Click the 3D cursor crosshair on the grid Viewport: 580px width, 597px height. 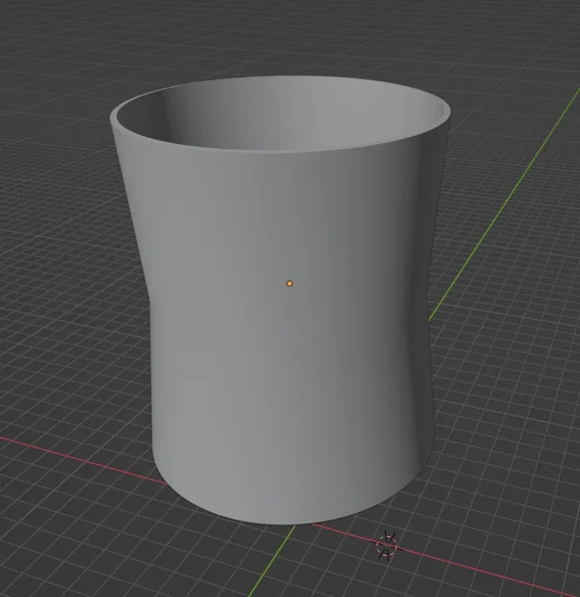click(x=387, y=546)
